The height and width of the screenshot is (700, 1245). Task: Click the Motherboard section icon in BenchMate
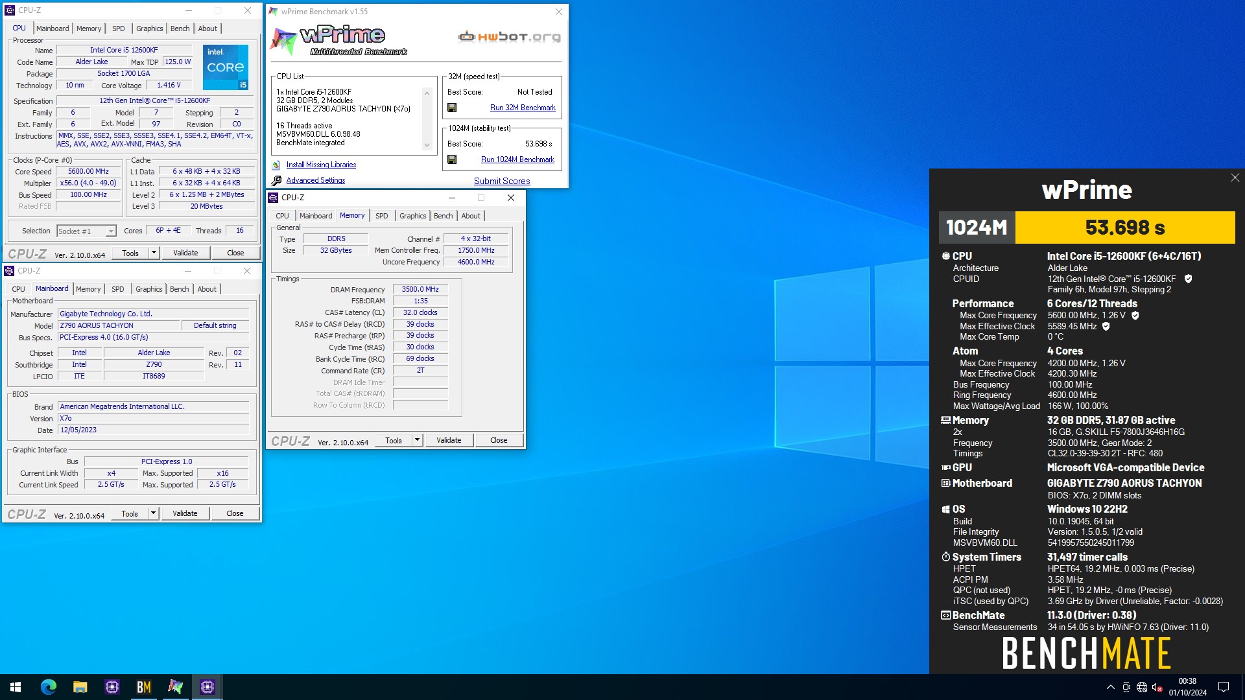tap(945, 483)
